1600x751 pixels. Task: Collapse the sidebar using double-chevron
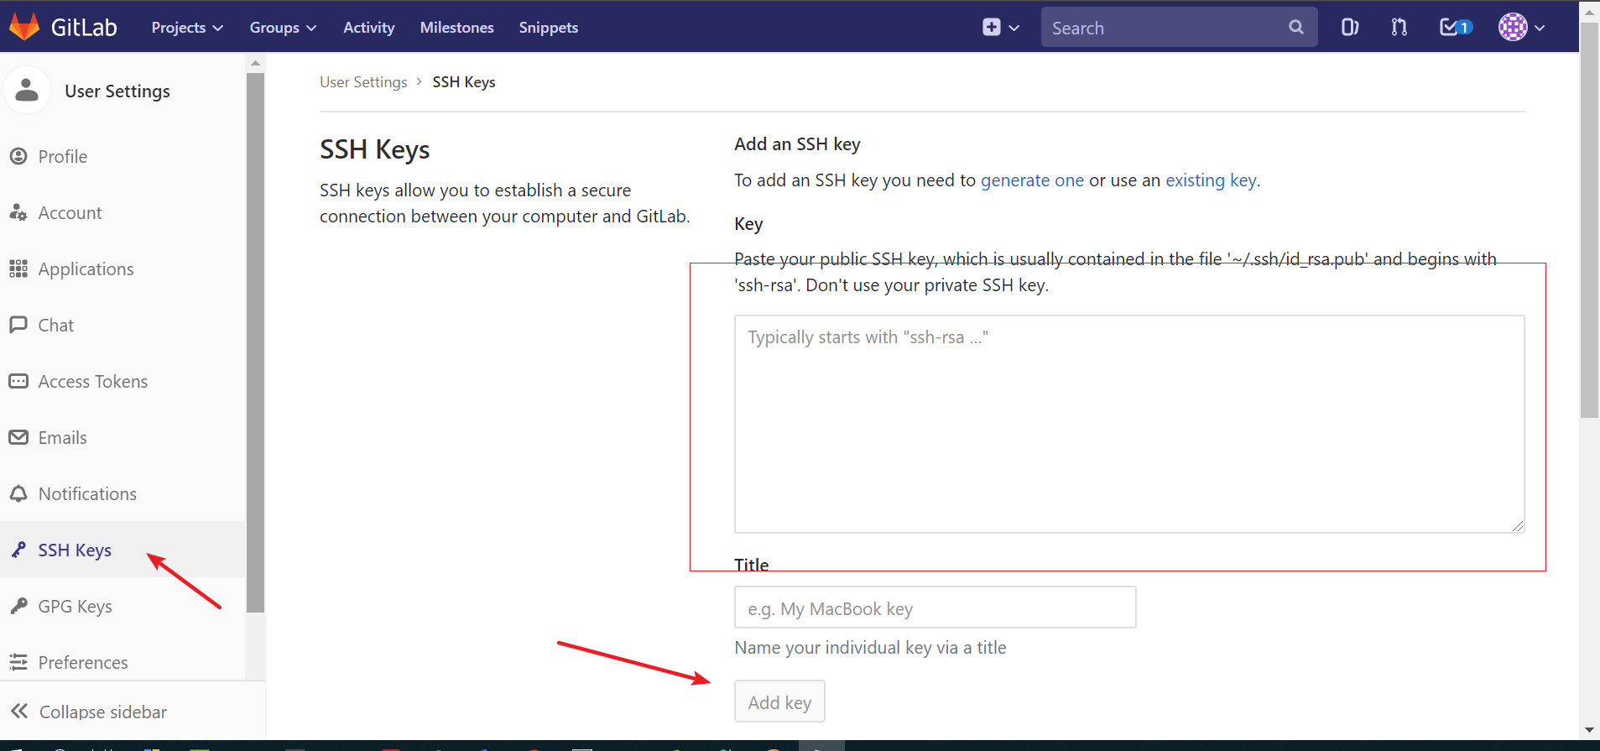[19, 712]
